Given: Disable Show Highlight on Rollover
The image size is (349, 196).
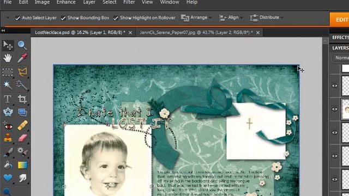Looking at the screenshot, I should [116, 18].
